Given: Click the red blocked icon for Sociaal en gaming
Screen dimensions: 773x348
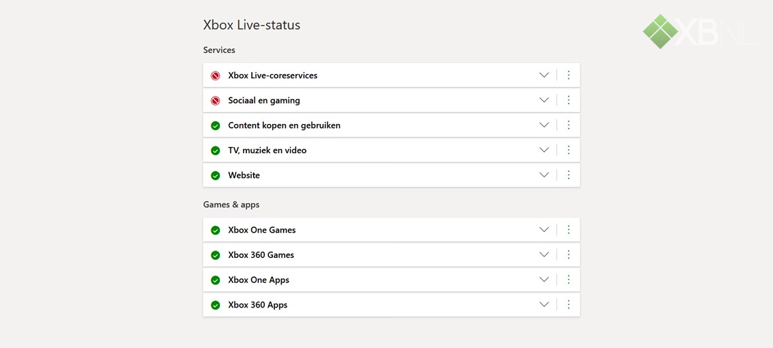Looking at the screenshot, I should click(x=215, y=100).
